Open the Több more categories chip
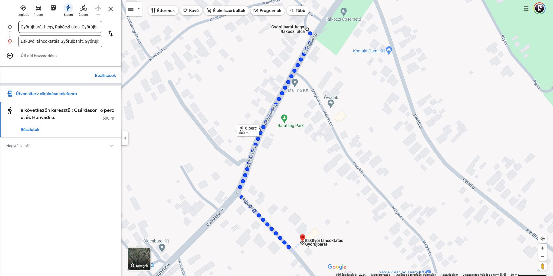The height and width of the screenshot is (276, 553). [x=298, y=10]
